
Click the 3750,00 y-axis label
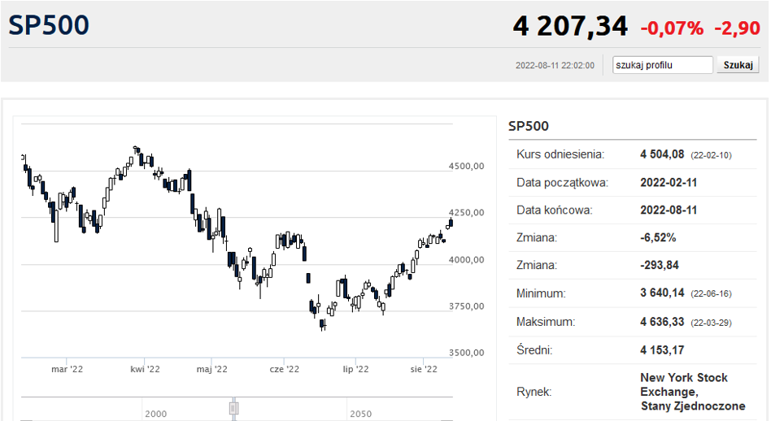466,306
